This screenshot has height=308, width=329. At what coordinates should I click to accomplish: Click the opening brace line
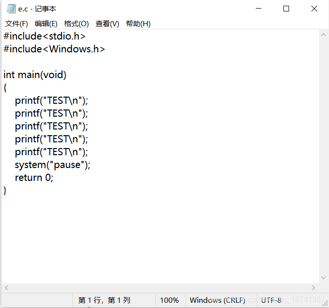(x=5, y=88)
